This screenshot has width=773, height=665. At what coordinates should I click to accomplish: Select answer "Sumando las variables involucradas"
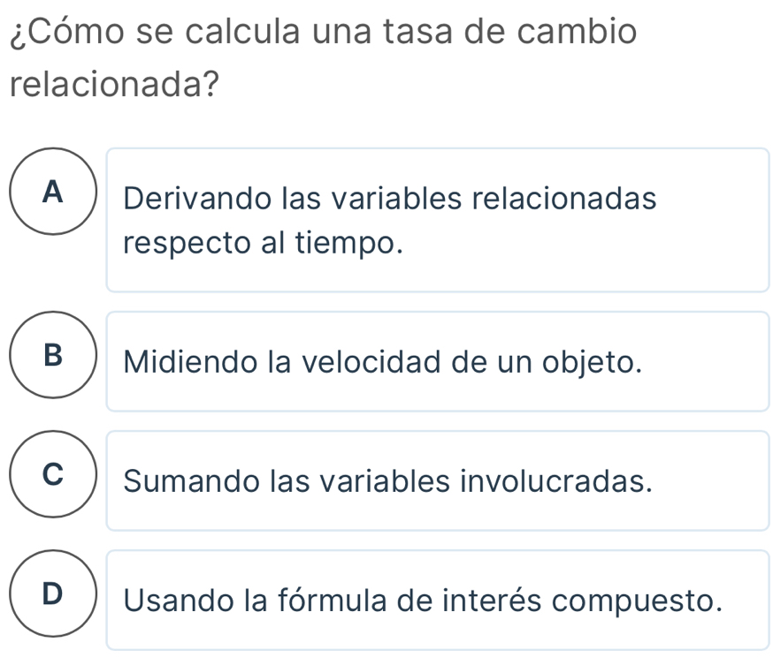[389, 481]
